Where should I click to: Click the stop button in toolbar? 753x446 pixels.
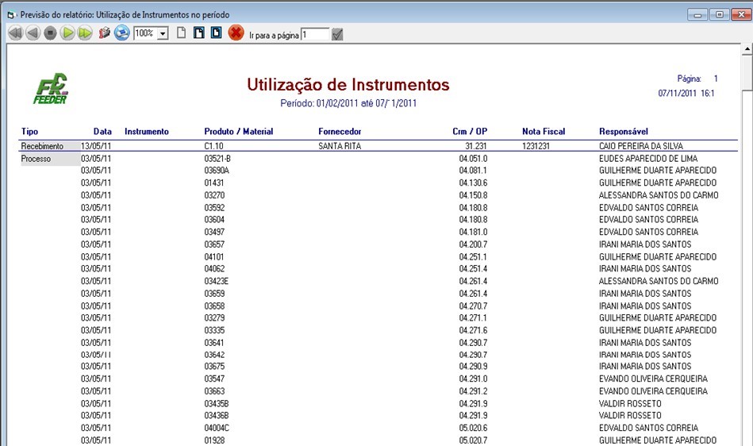tap(51, 33)
